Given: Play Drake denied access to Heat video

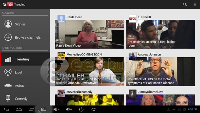Looking at the screenshot, I should pos(161,34).
